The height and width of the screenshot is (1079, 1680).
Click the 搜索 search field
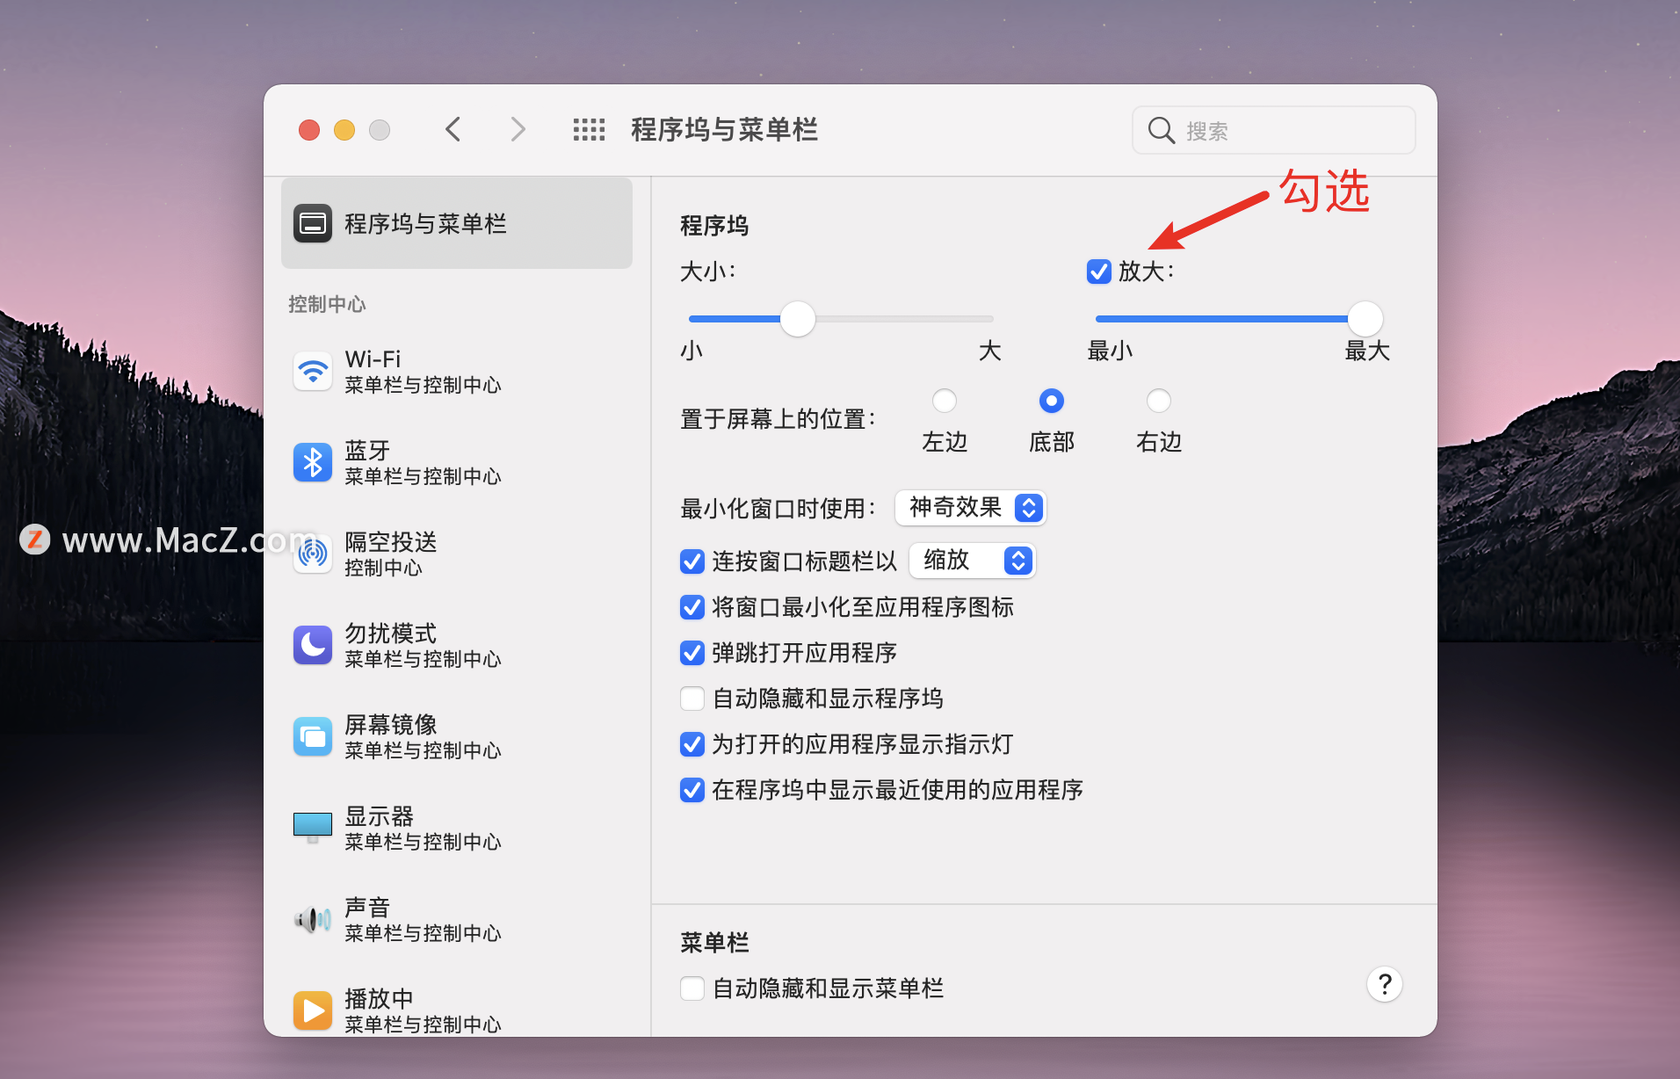1274,130
